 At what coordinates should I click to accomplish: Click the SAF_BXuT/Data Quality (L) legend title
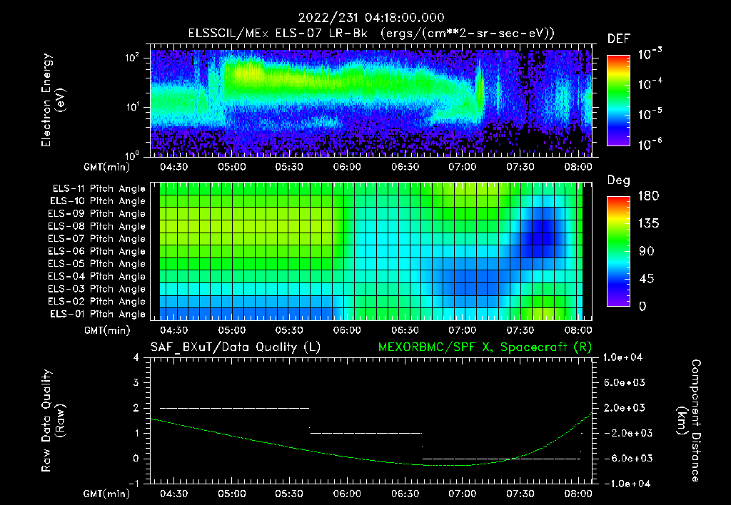tap(236, 347)
